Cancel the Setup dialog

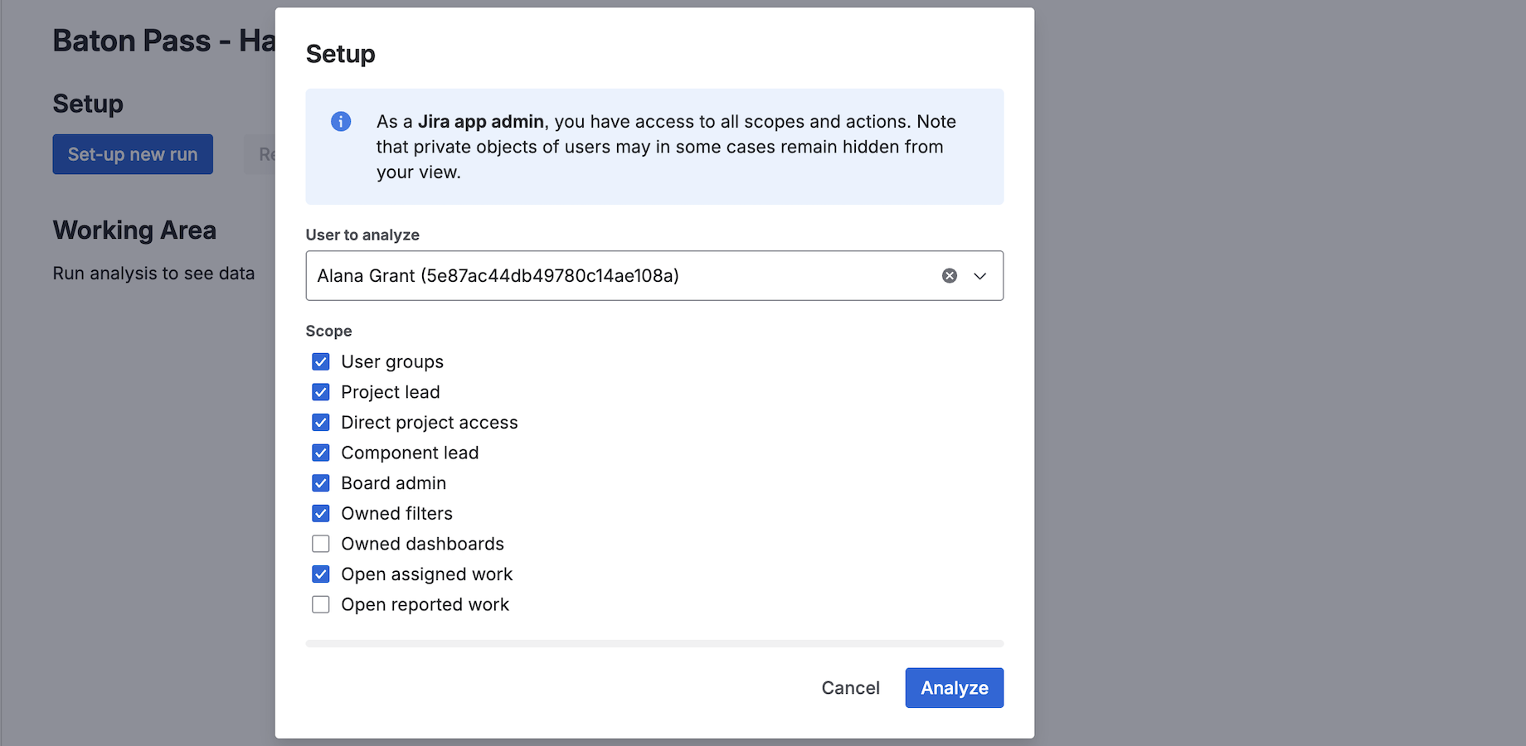point(850,688)
